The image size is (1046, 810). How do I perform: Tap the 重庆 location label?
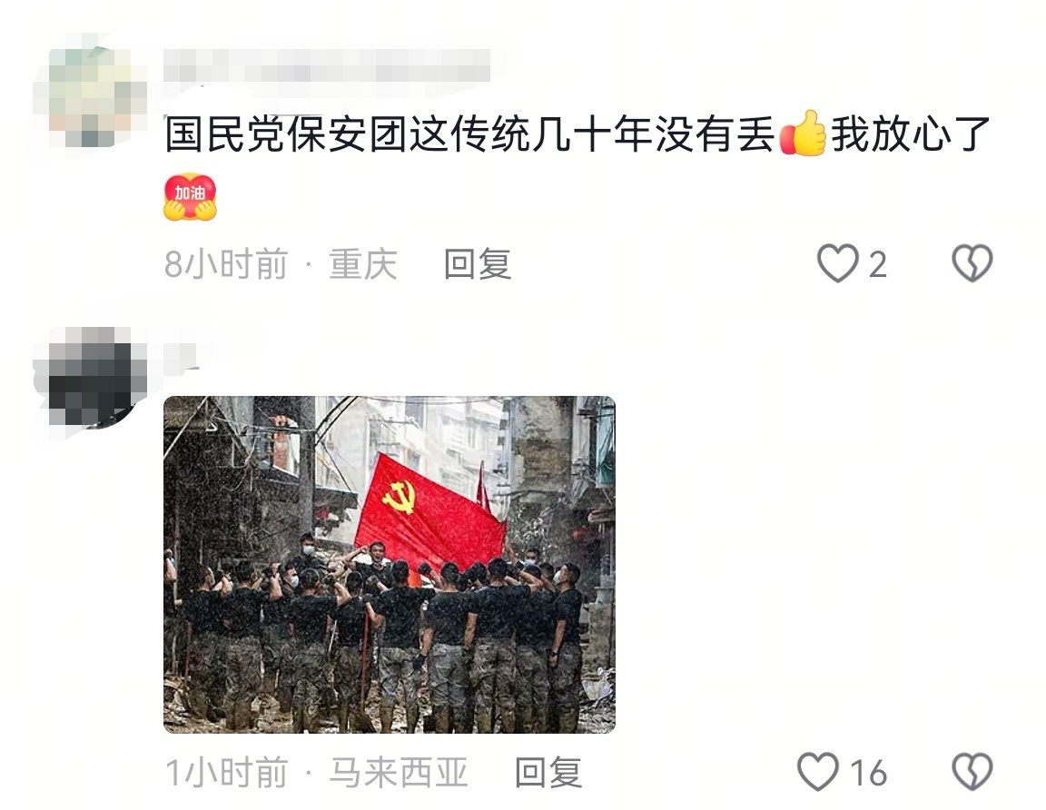(x=363, y=264)
